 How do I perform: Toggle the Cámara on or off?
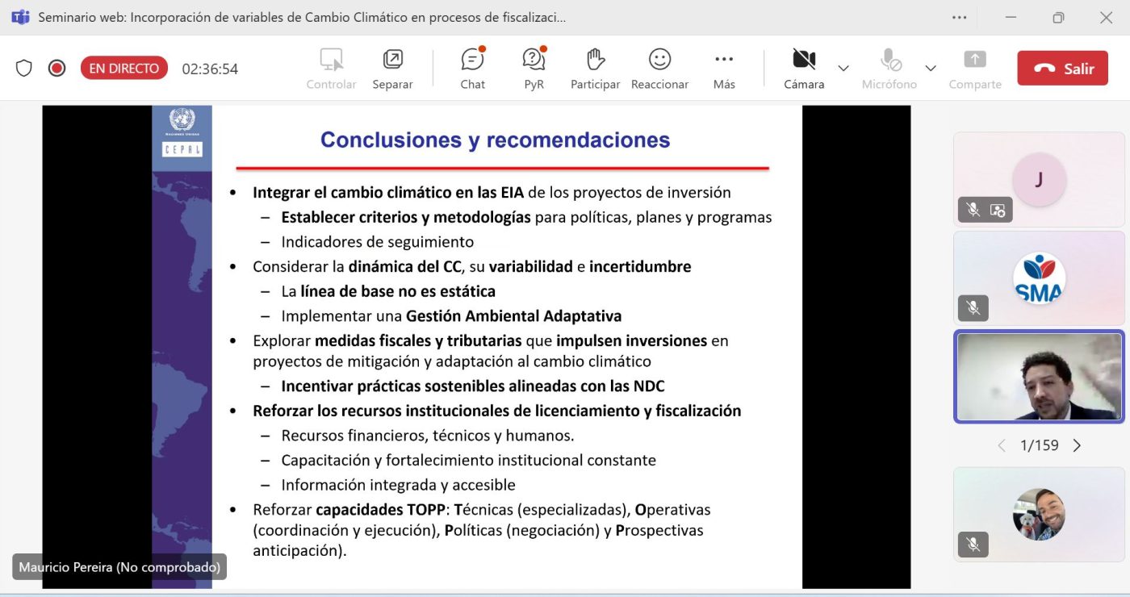pyautogui.click(x=804, y=68)
